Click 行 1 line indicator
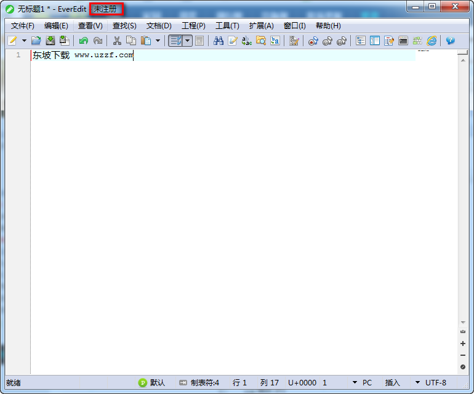This screenshot has width=474, height=394. tap(239, 383)
